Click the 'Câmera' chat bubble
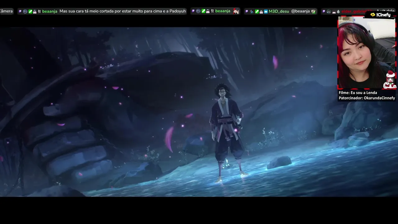This screenshot has height=224, width=398. coord(6,11)
